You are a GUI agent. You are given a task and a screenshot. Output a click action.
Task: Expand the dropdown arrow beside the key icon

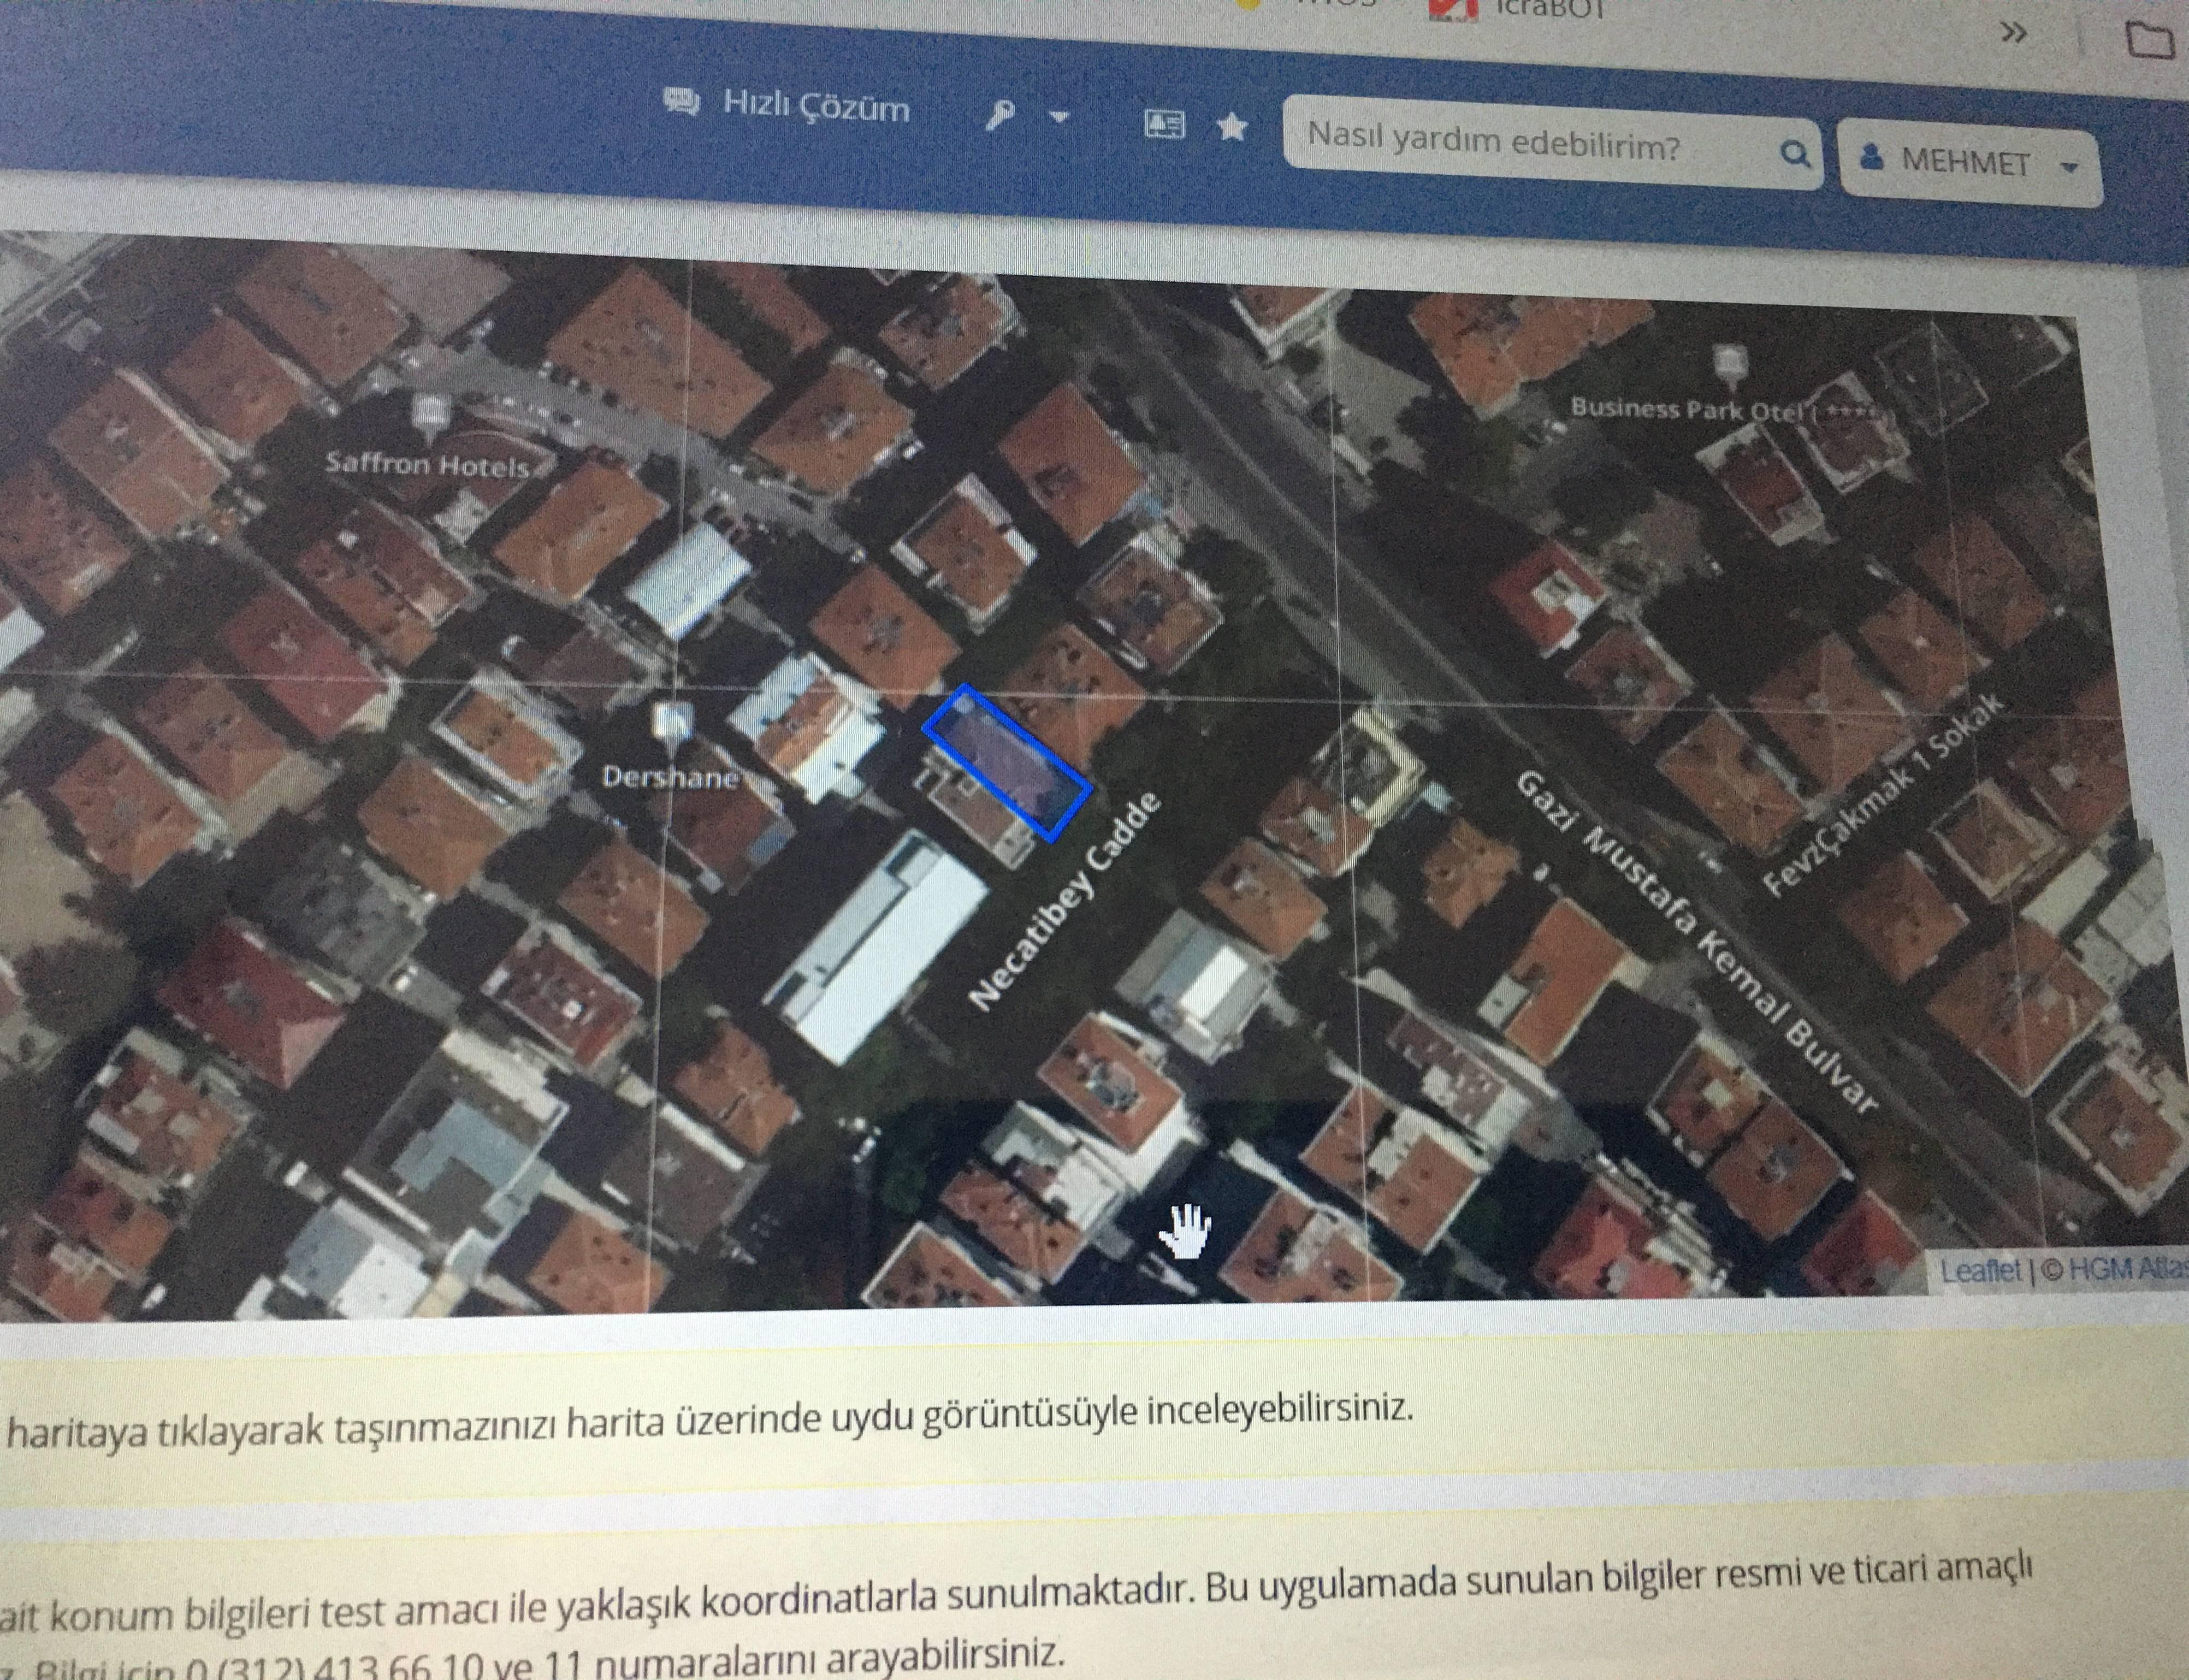1058,118
